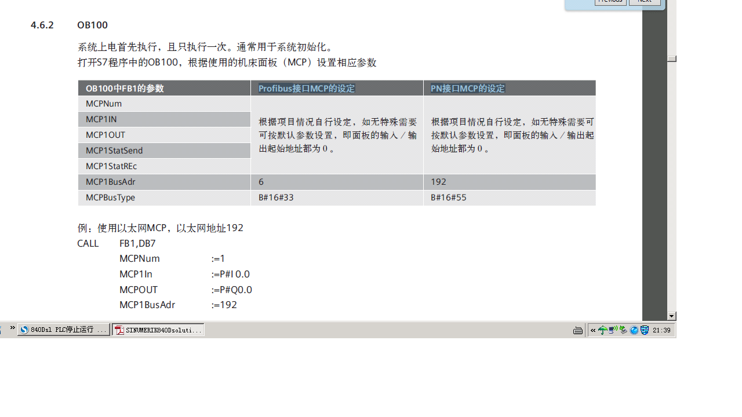Click the Previous button in find bar

click(610, 2)
